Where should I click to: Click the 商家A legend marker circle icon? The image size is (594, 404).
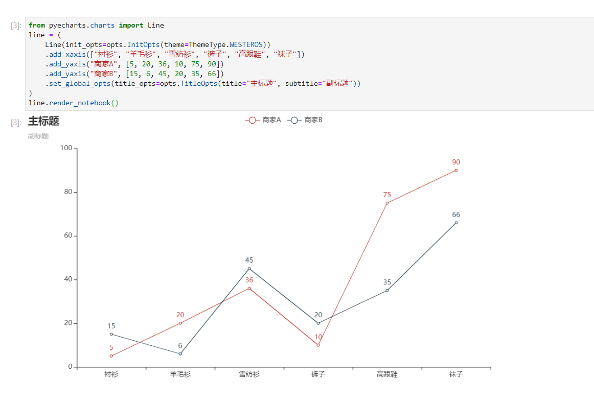pyautogui.click(x=253, y=120)
